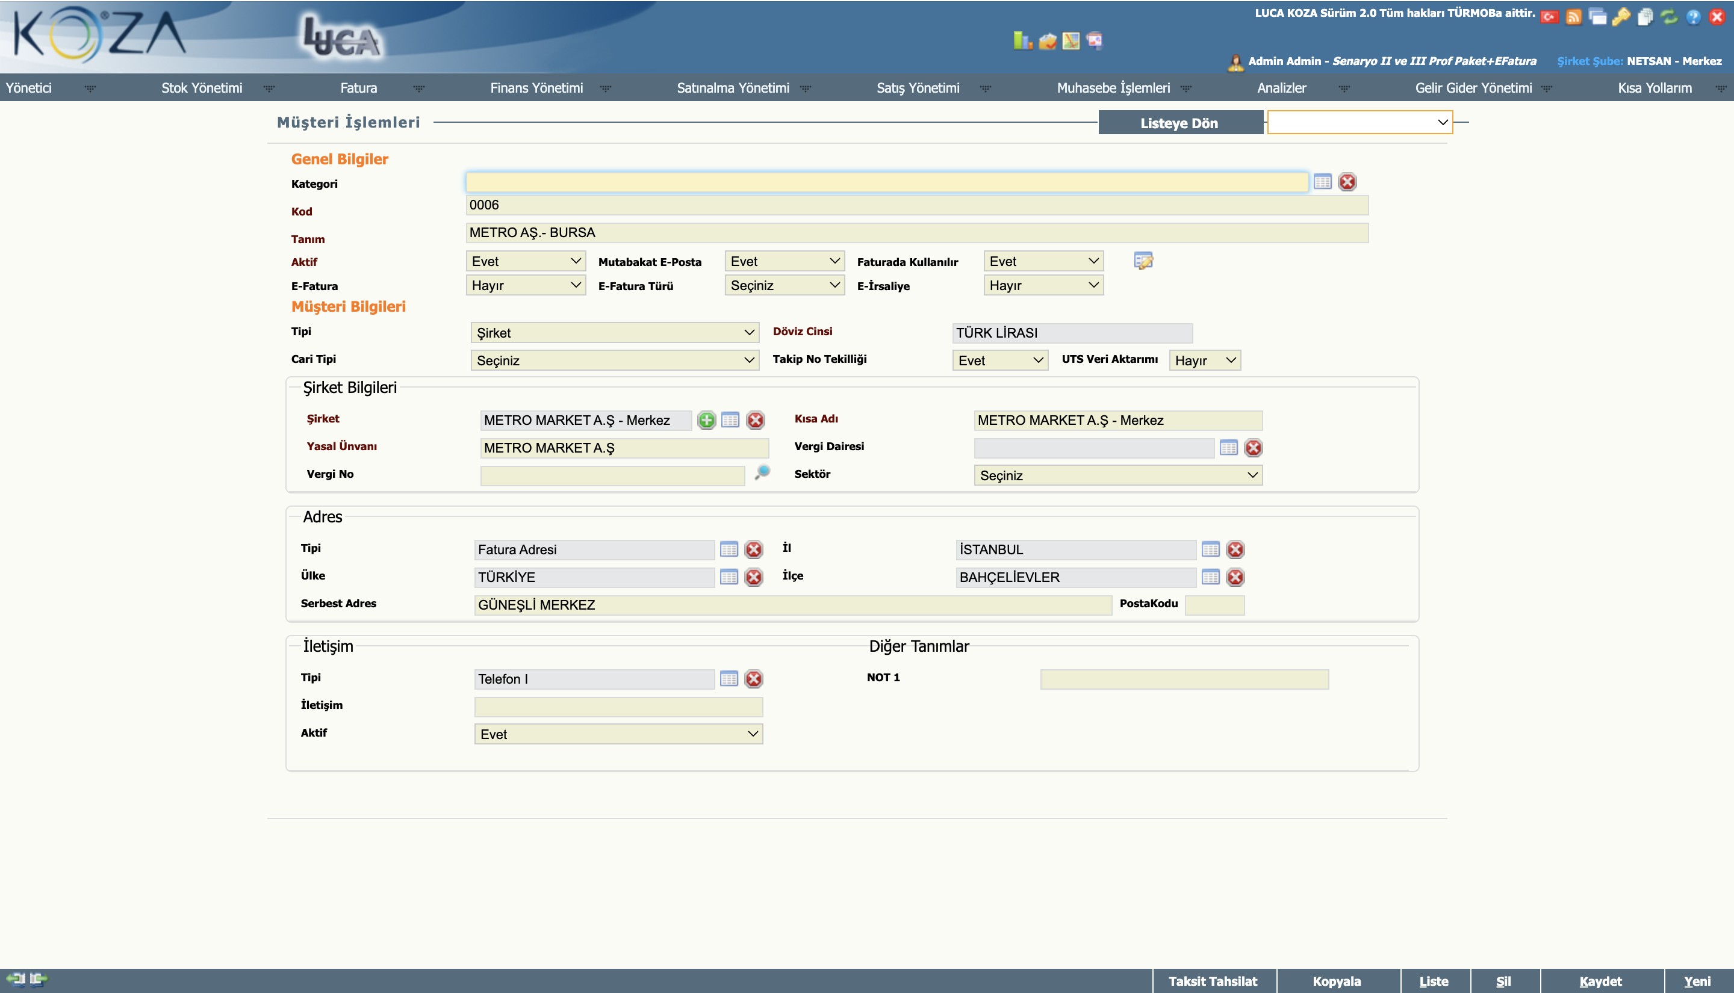This screenshot has width=1734, height=993.
Task: Open the bar chart icon in header
Action: pos(1022,41)
